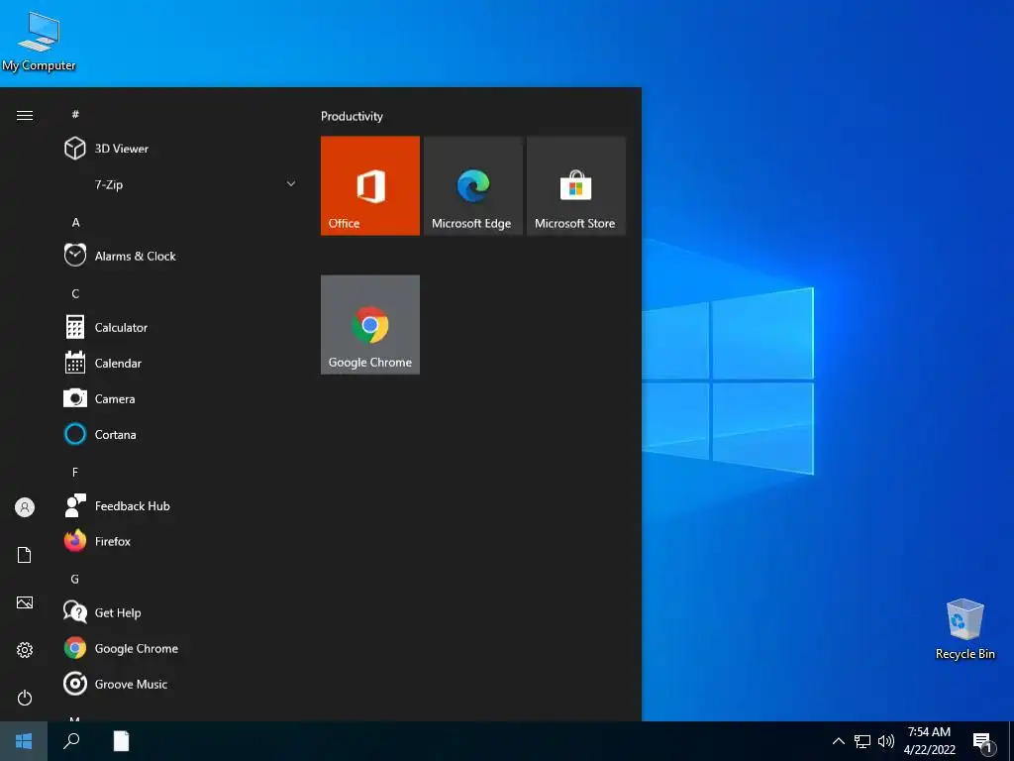Open the volume speaker tray icon

click(886, 741)
